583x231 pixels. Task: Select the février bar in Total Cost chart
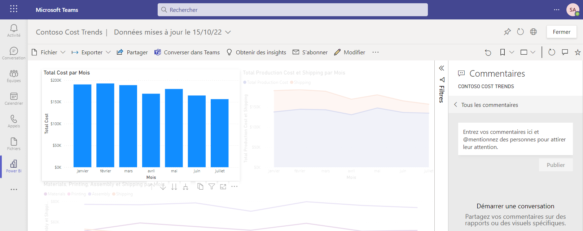tap(105, 125)
